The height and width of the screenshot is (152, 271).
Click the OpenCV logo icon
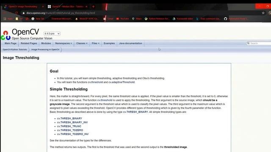point(6,35)
